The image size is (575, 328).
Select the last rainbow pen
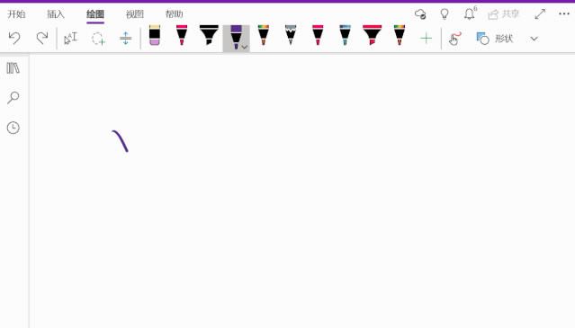click(x=400, y=35)
